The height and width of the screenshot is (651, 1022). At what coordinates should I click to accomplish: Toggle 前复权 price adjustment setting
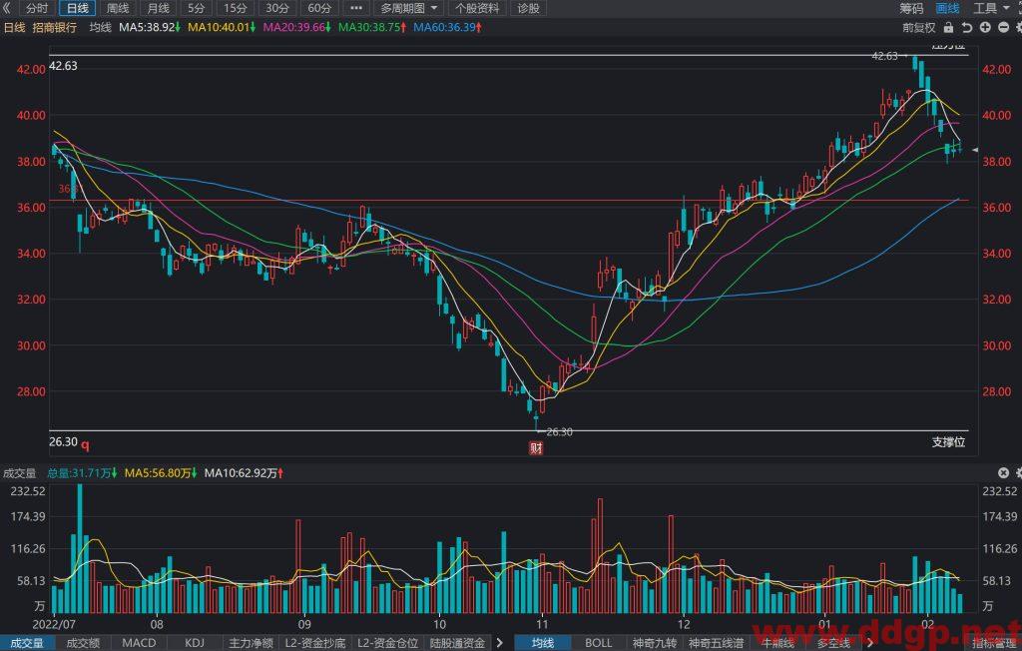click(918, 27)
